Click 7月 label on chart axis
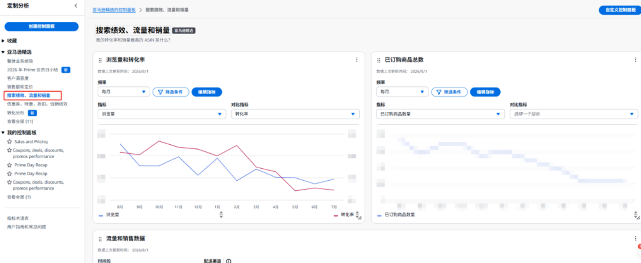 click(x=334, y=207)
